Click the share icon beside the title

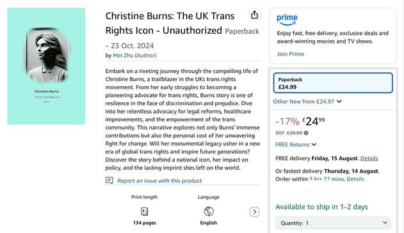coord(254,15)
